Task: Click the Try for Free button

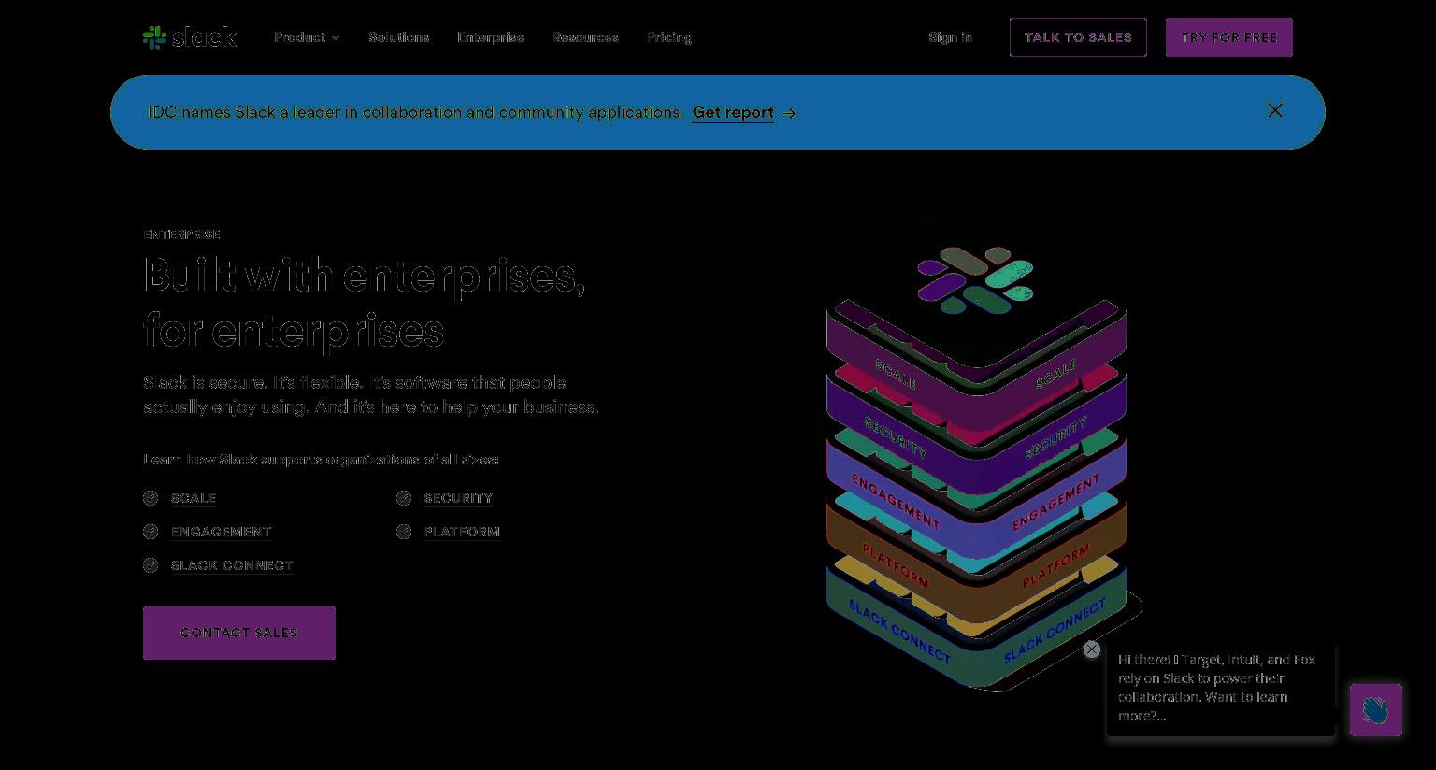Action: [1229, 37]
